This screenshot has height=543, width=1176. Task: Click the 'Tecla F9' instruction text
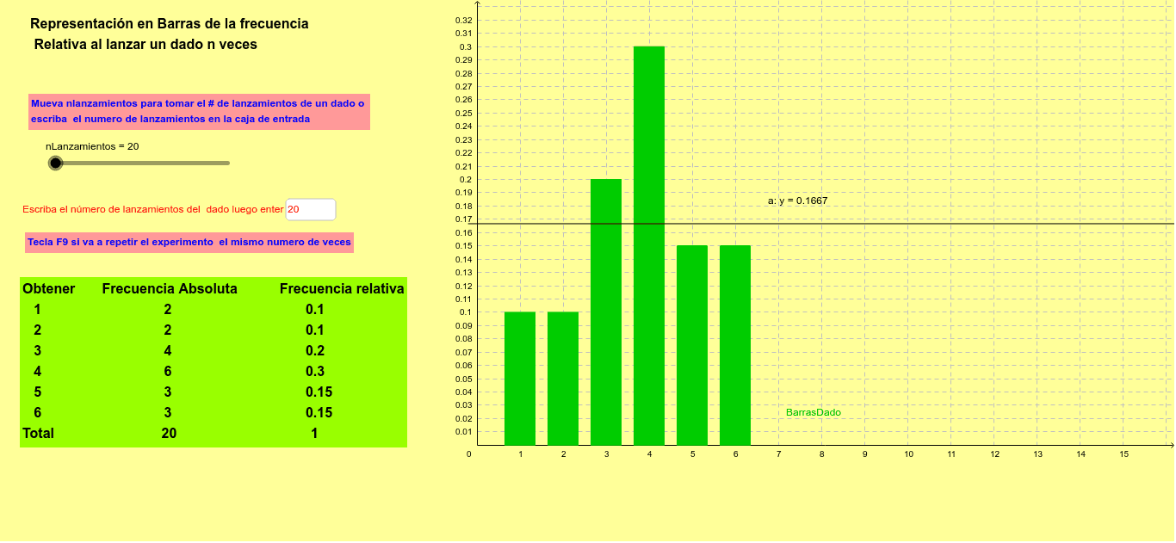click(189, 242)
